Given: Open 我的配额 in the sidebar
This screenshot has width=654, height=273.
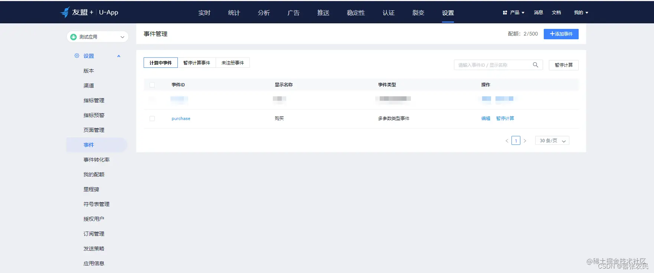Looking at the screenshot, I should (x=94, y=174).
